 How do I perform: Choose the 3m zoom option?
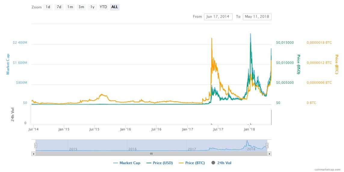[81, 7]
